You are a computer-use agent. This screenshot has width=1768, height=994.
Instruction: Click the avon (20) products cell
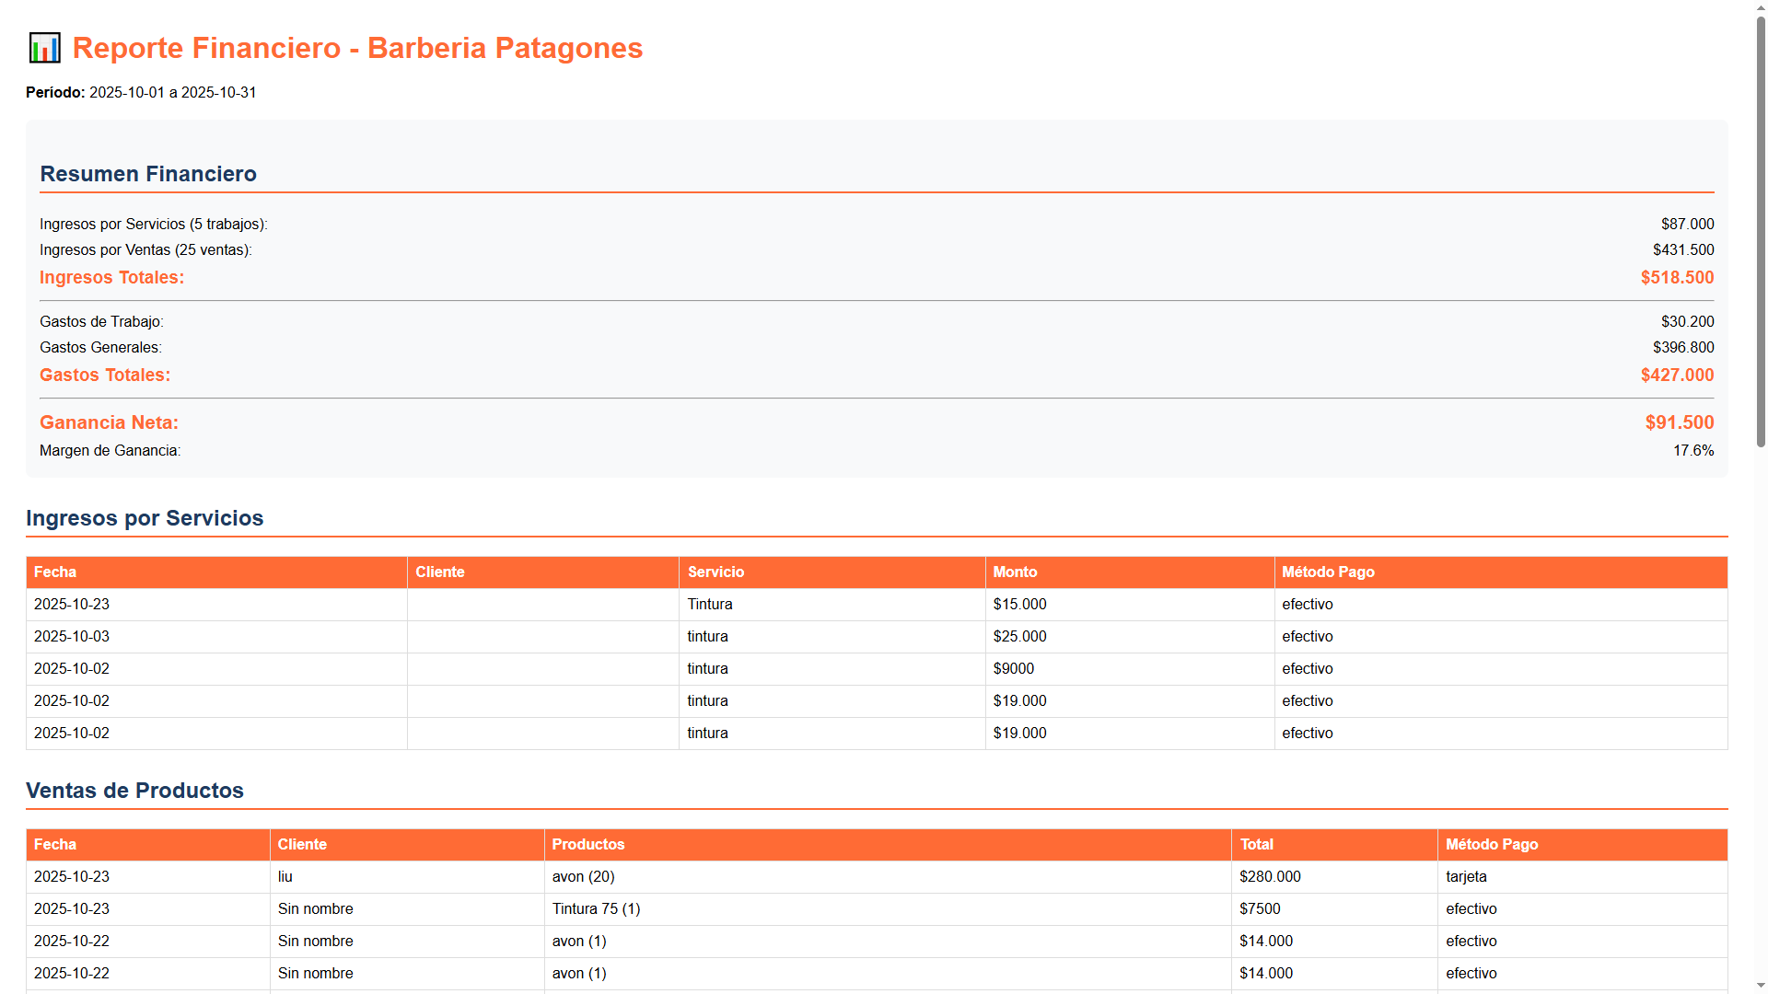point(583,876)
